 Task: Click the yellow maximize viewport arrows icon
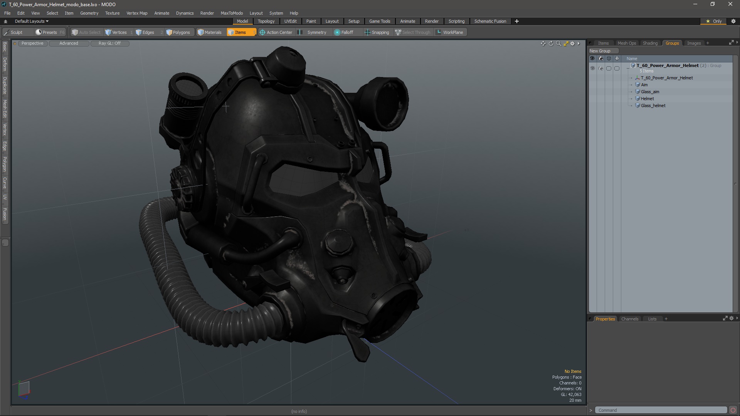point(566,44)
